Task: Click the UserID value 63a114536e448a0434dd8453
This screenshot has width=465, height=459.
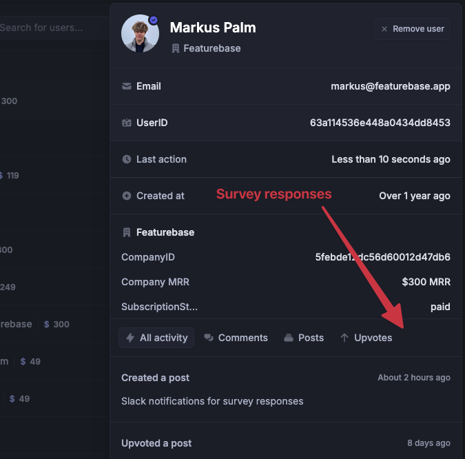Action: click(x=380, y=123)
